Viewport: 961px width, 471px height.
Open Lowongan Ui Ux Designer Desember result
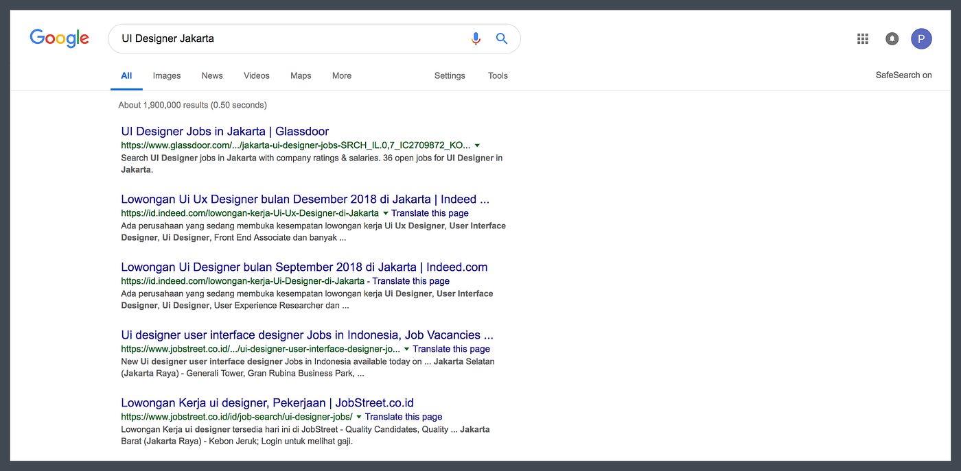coord(305,200)
